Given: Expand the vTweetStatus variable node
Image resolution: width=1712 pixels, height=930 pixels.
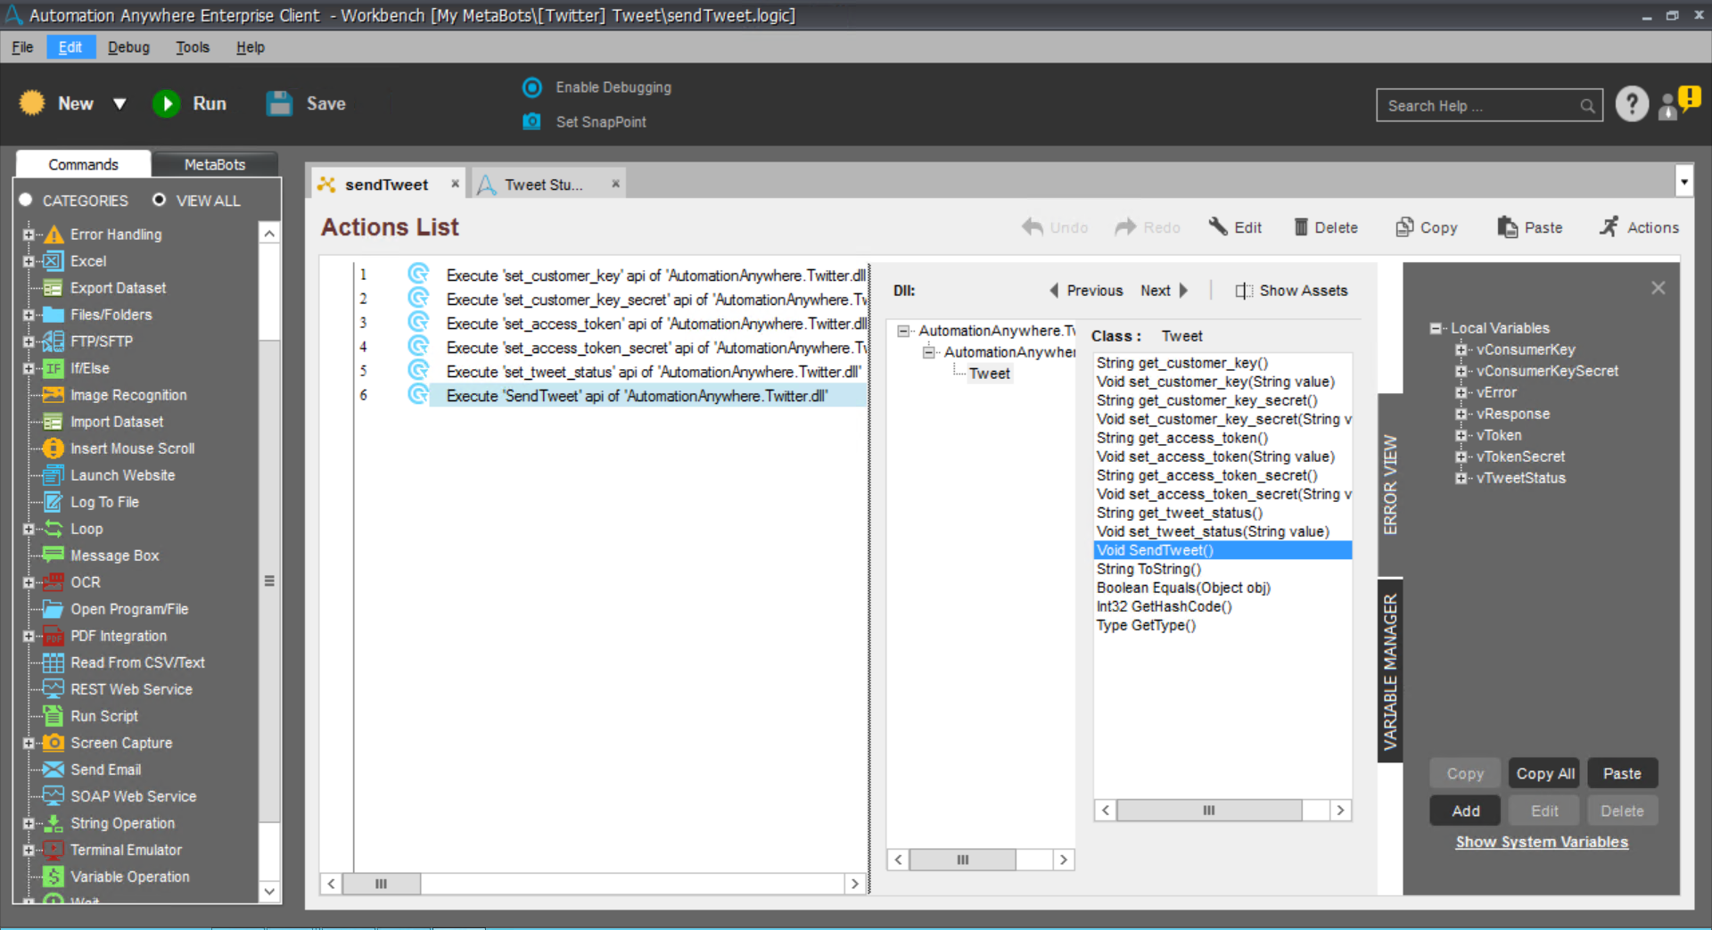Looking at the screenshot, I should [x=1461, y=478].
